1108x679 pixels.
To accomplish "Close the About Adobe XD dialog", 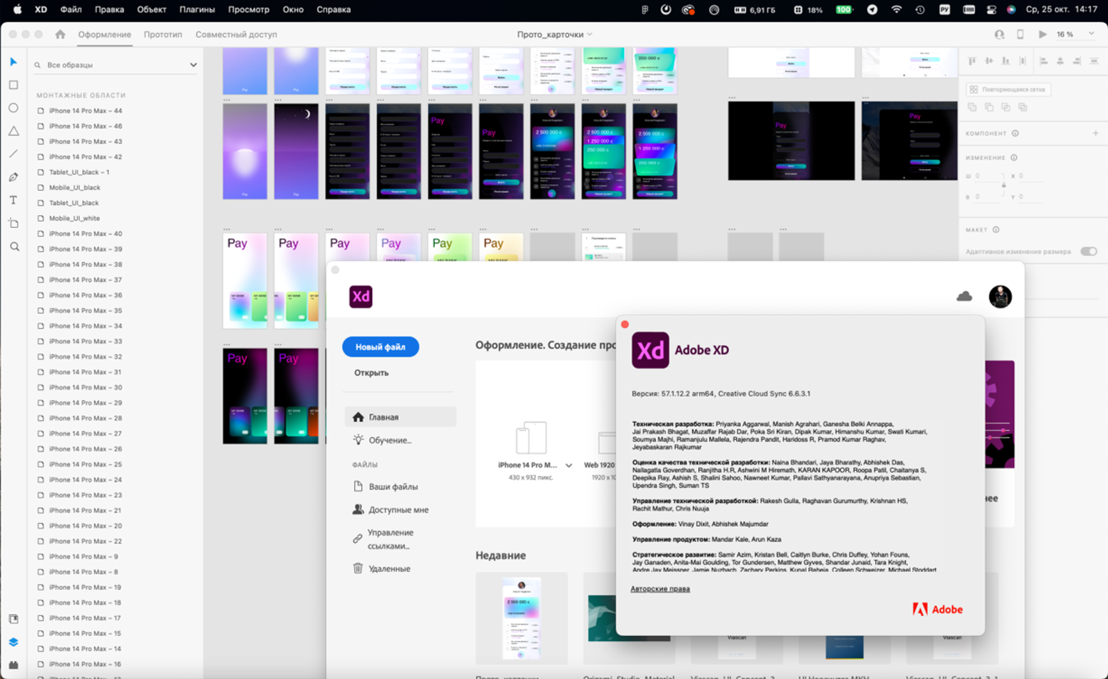I will pyautogui.click(x=624, y=324).
